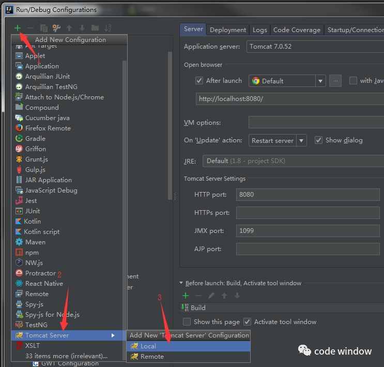The image size is (384, 367).
Task: Click edit pencil icon under Before launch
Action: 211,296
